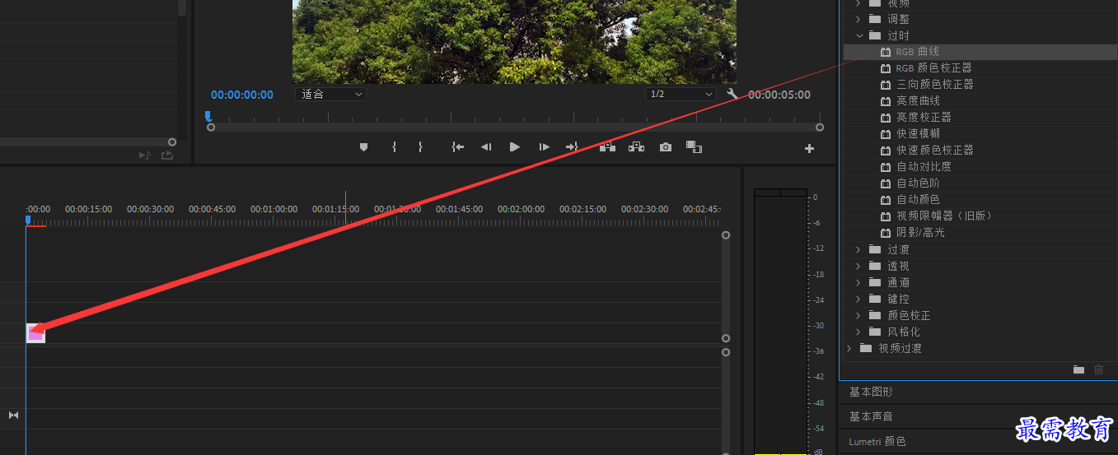Select the 三向颜色校正器 effect
The image size is (1118, 455).
[x=935, y=84]
